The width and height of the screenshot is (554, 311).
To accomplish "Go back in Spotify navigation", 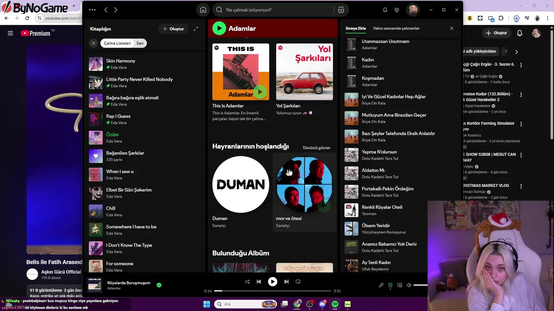I will coord(106,10).
